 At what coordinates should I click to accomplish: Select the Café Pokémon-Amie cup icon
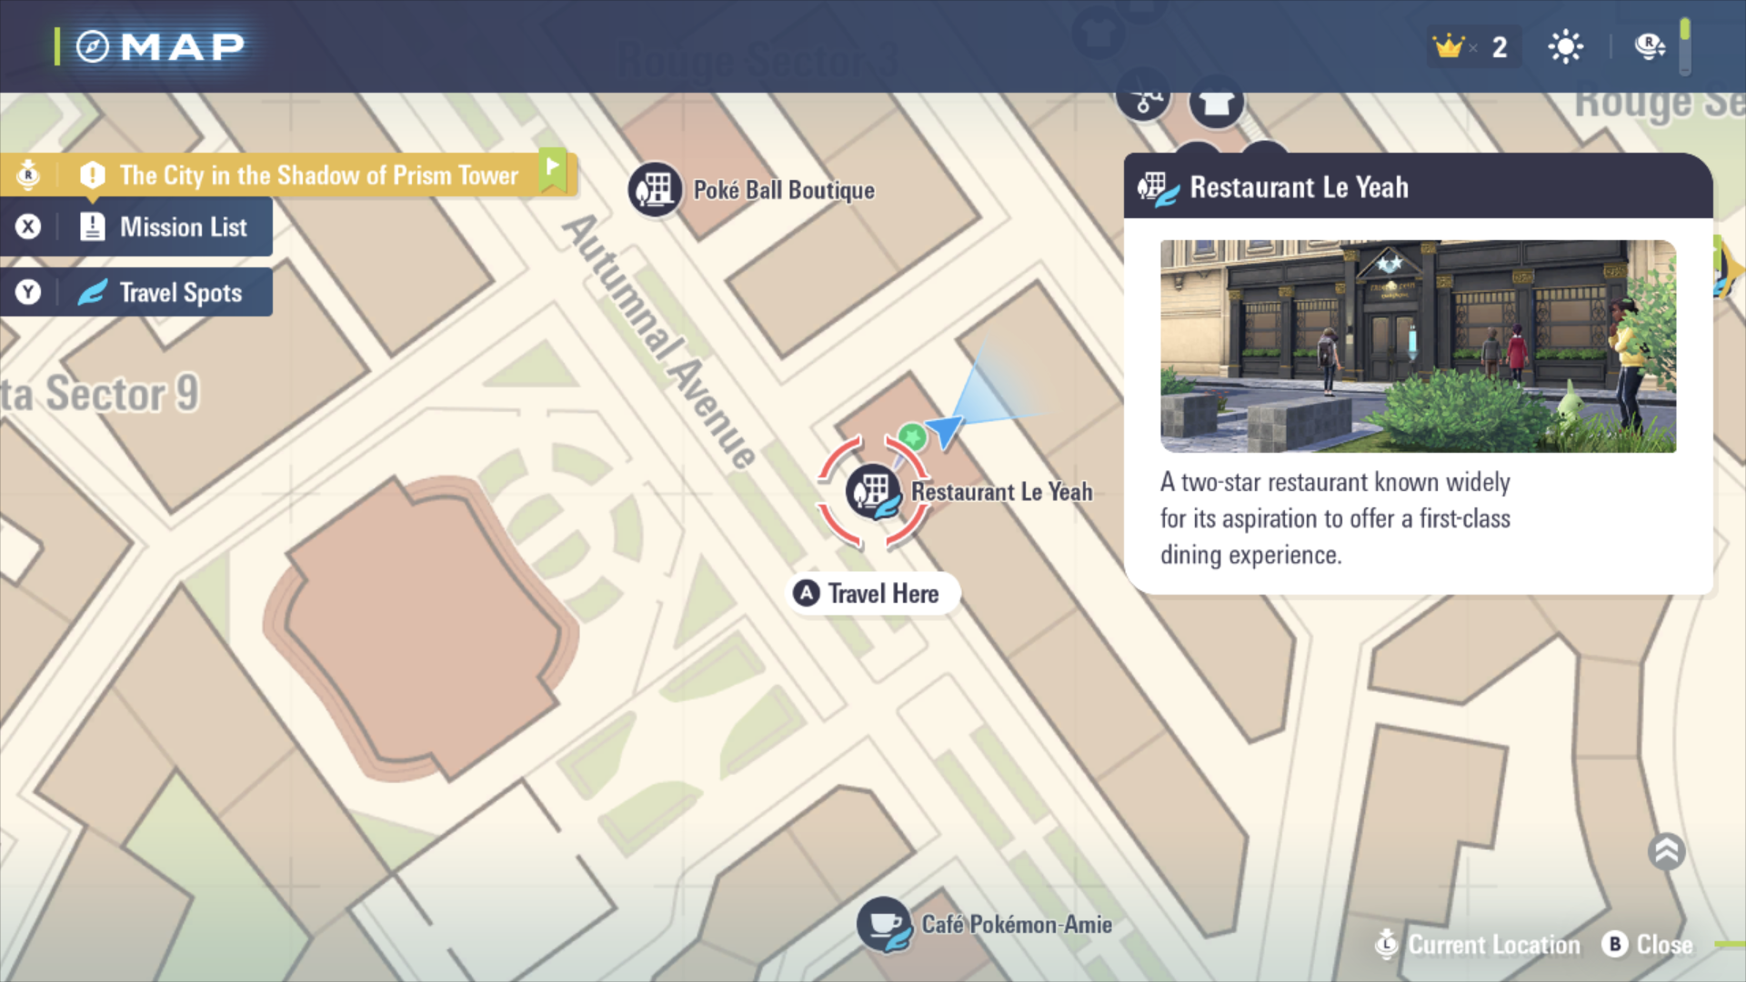(883, 924)
